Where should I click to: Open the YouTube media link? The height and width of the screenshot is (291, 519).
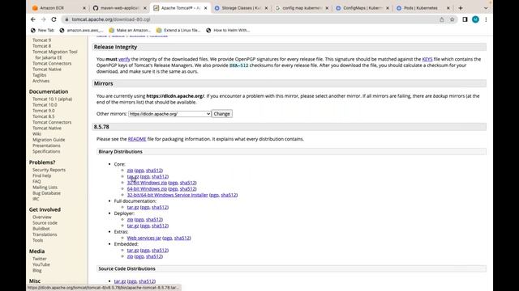(x=41, y=264)
